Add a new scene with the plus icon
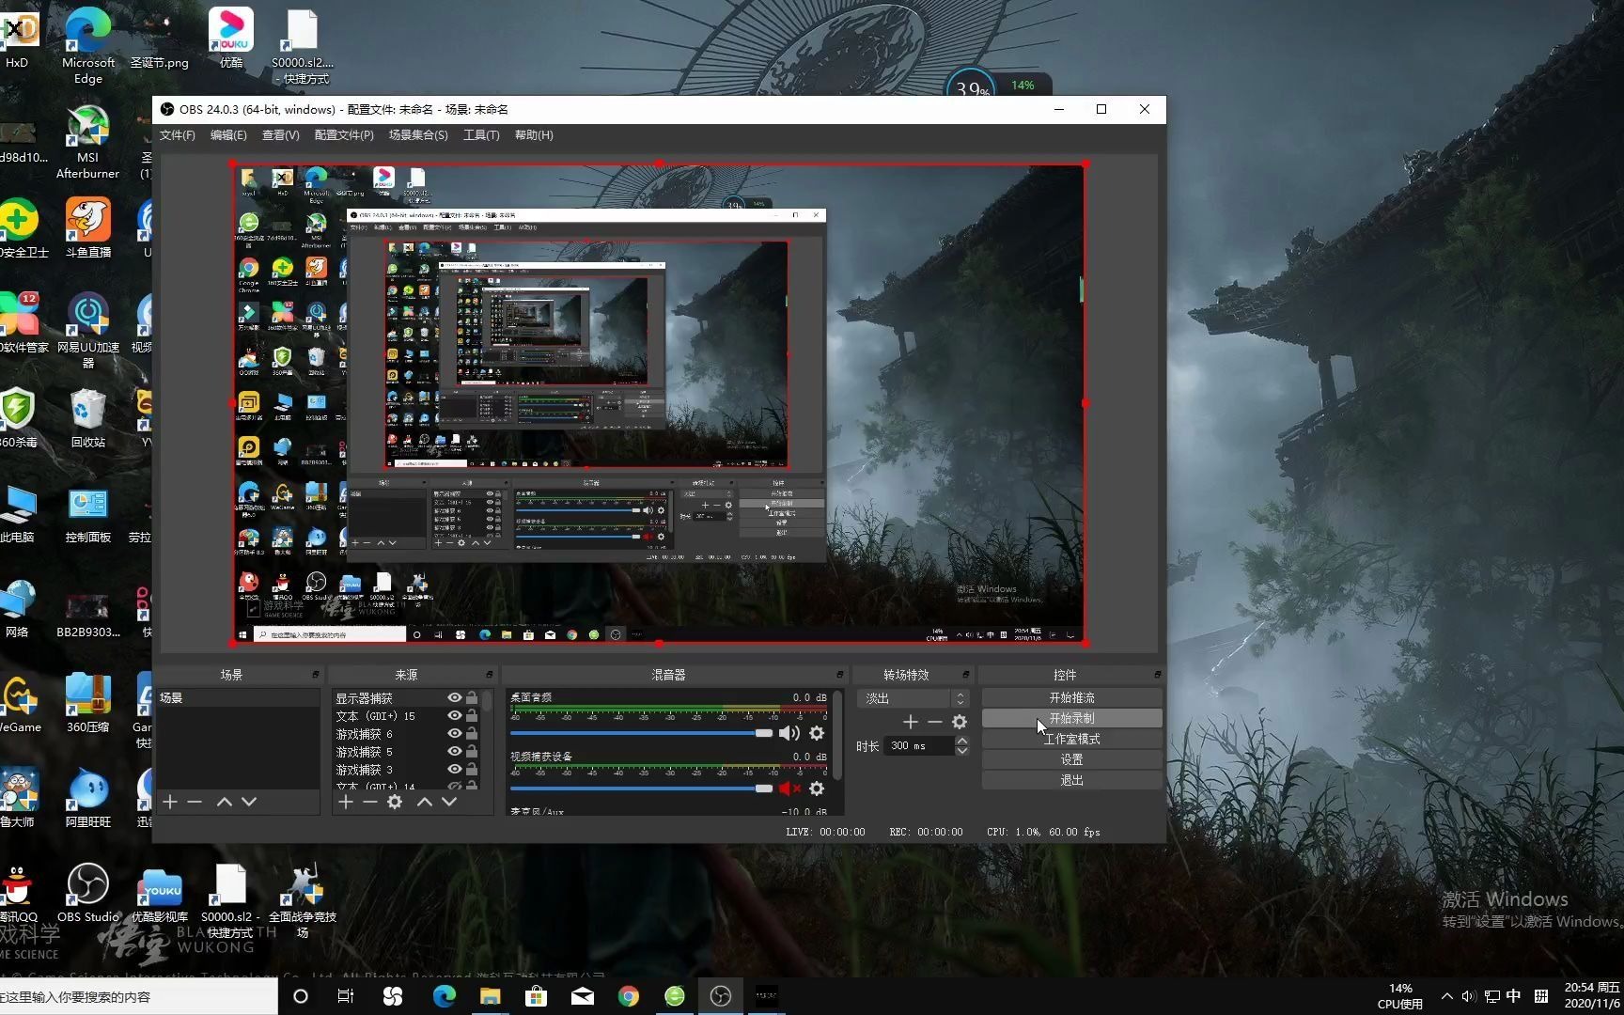The width and height of the screenshot is (1624, 1015). 170,802
